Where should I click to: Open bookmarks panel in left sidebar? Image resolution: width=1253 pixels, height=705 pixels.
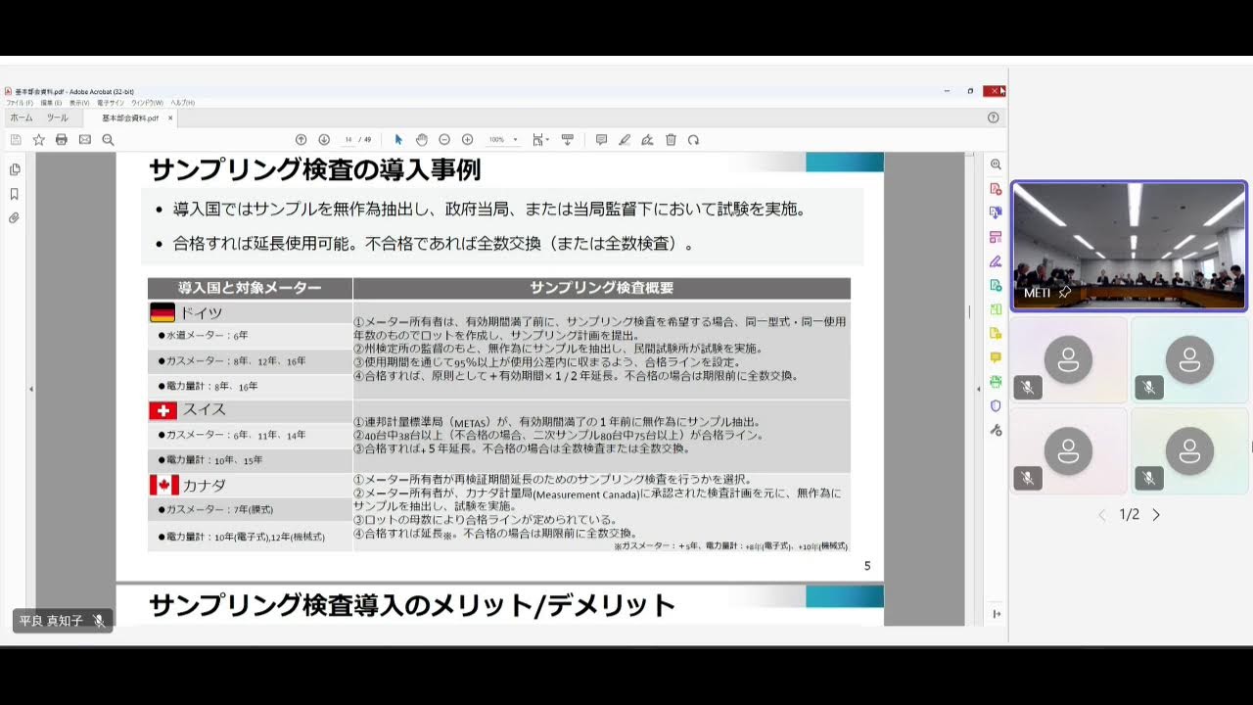click(15, 194)
